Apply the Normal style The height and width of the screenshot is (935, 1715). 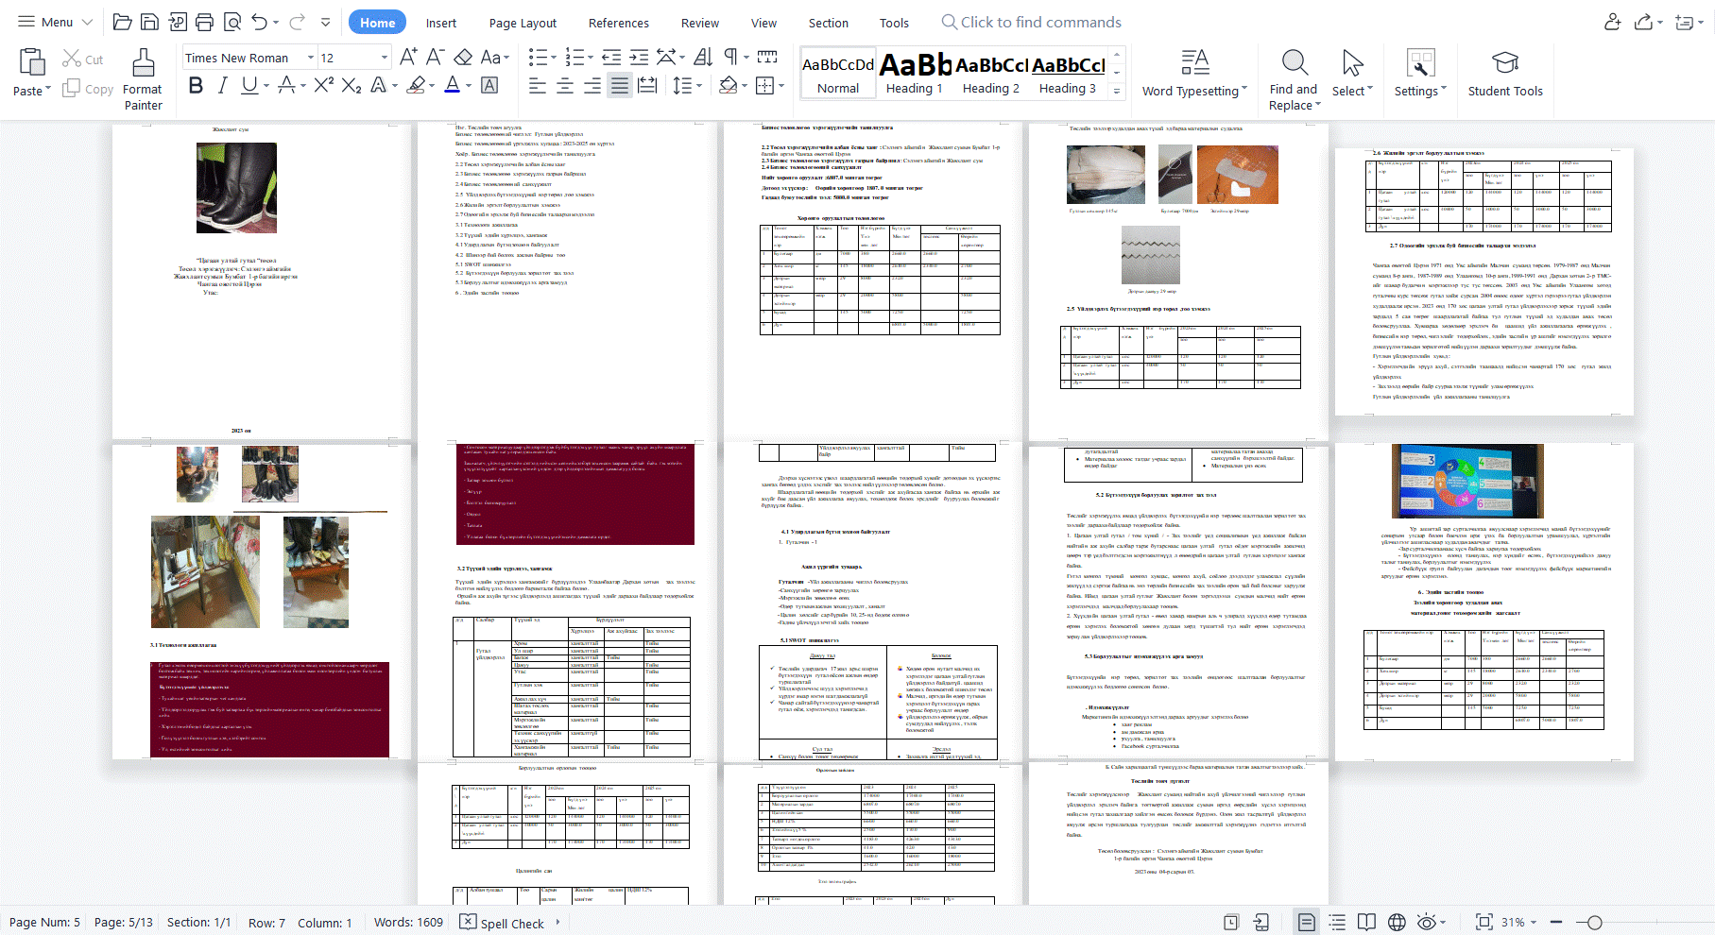coord(838,74)
